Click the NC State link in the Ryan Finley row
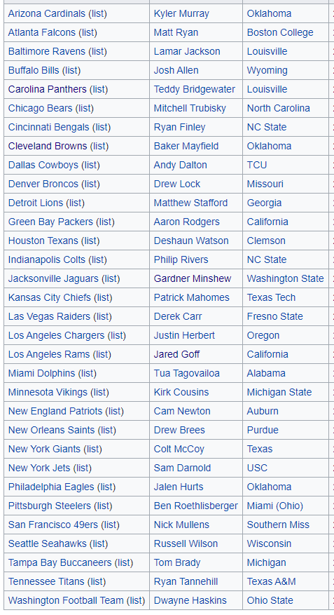334x615 pixels. click(267, 127)
